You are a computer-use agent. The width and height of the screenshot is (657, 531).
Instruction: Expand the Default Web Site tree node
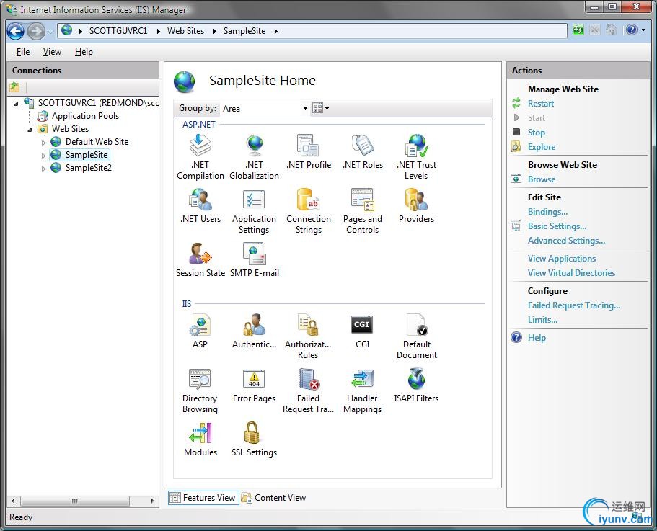point(43,143)
